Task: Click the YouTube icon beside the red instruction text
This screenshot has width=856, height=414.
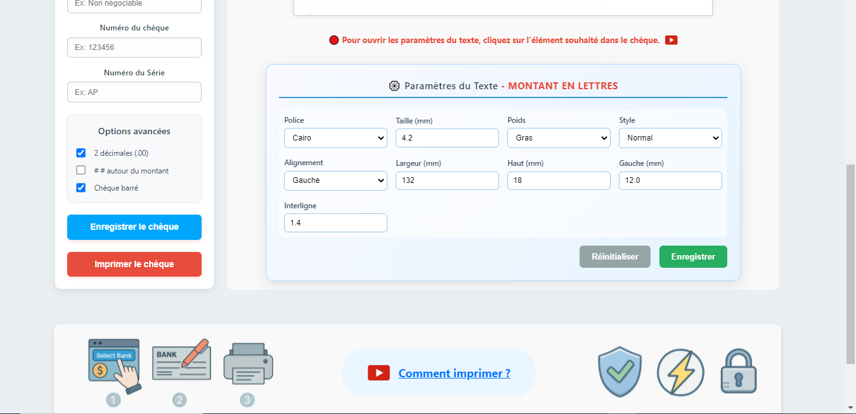Action: [671, 40]
